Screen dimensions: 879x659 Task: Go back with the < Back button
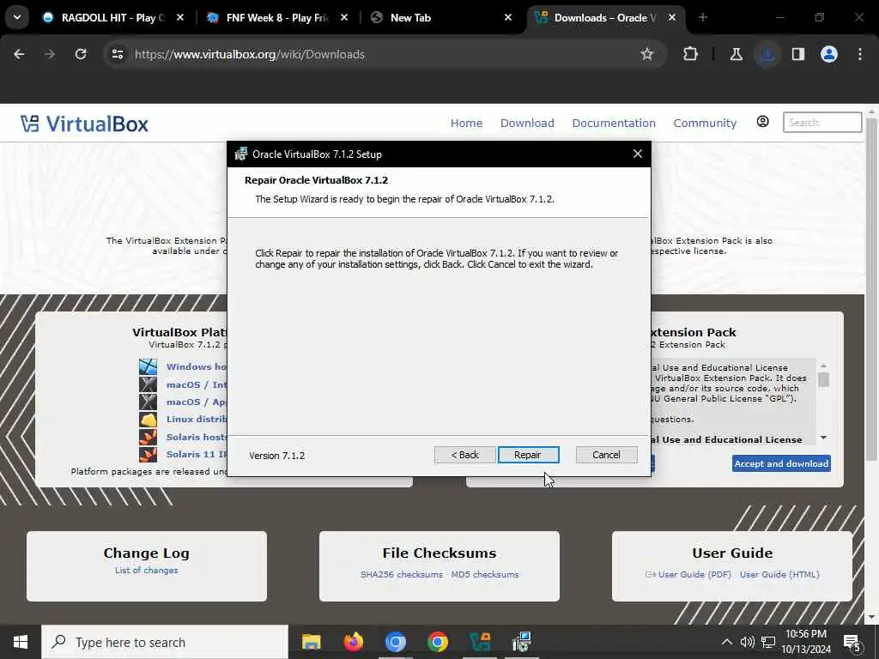tap(464, 455)
